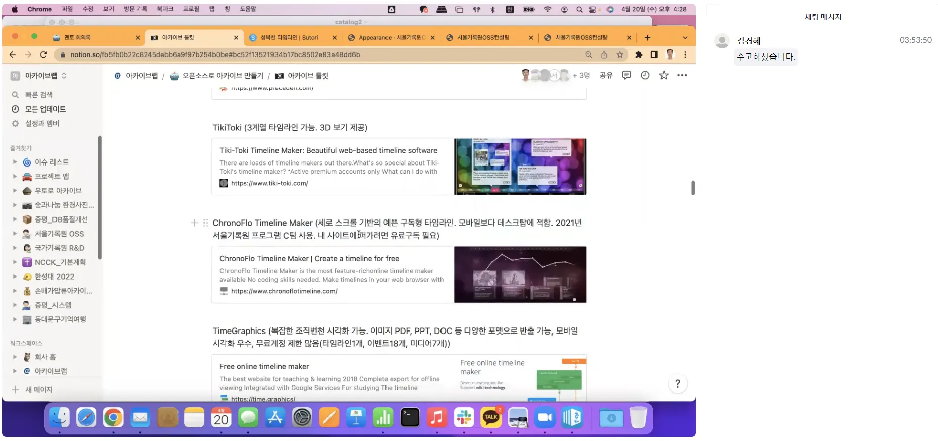This screenshot has height=441, width=938.
Task: Expand the 서울기록원 OSS sidebar page
Action: (15, 234)
